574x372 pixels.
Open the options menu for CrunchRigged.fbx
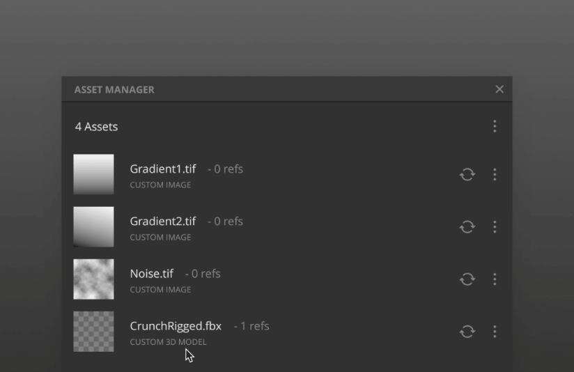pos(495,332)
